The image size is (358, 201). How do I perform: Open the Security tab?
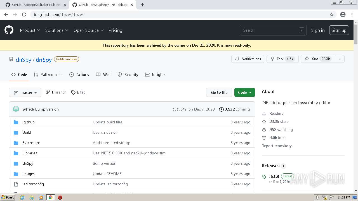(128, 75)
